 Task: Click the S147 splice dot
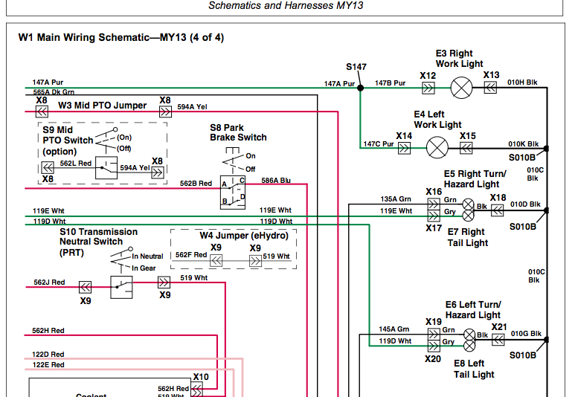361,88
